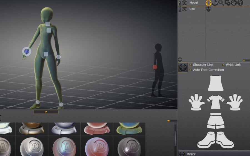Screen dimensions: 250x156
Task: Select the foot controller beneath the grey wrist controller
Action: (61, 105)
